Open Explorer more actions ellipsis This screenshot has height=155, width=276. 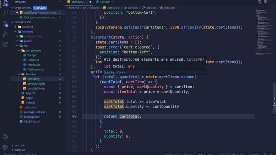60,2
